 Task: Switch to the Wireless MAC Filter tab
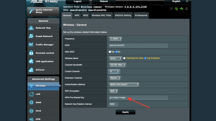pyautogui.click(x=101, y=16)
